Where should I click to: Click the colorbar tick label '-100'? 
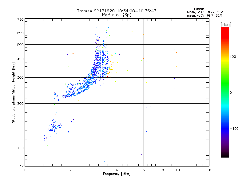(234, 129)
